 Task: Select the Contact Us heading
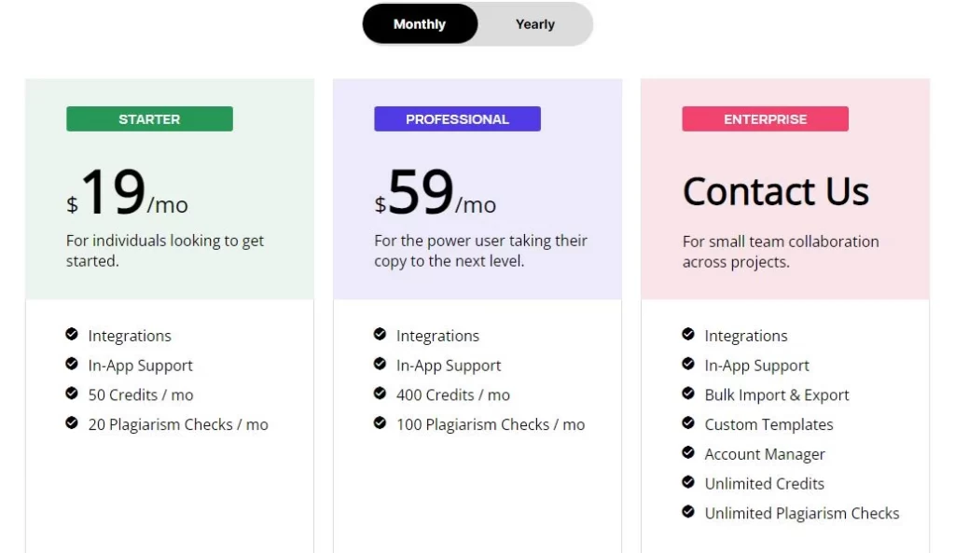click(776, 191)
